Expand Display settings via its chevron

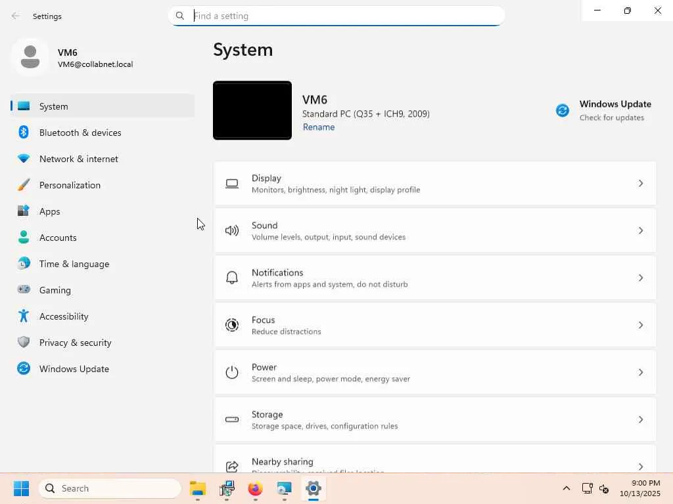640,184
